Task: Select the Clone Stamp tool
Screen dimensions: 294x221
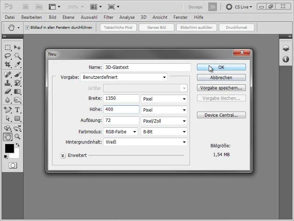Action: pos(8,83)
